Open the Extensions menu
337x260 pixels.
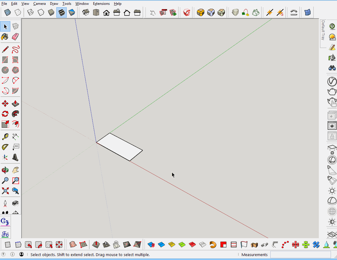click(101, 3)
